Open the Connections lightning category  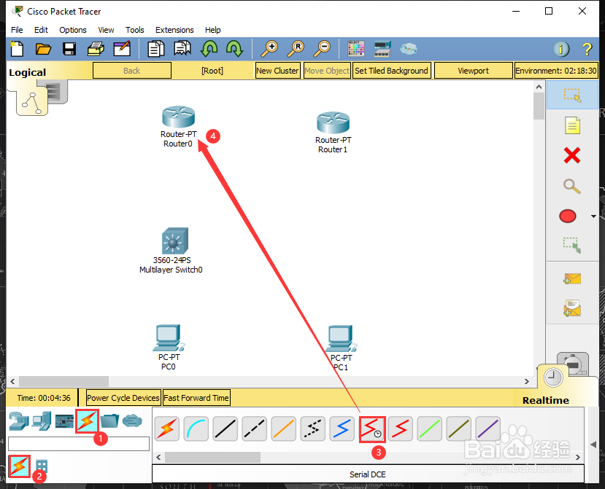tap(87, 421)
